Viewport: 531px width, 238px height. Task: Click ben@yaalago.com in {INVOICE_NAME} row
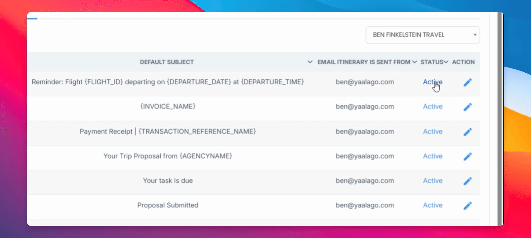[365, 106]
